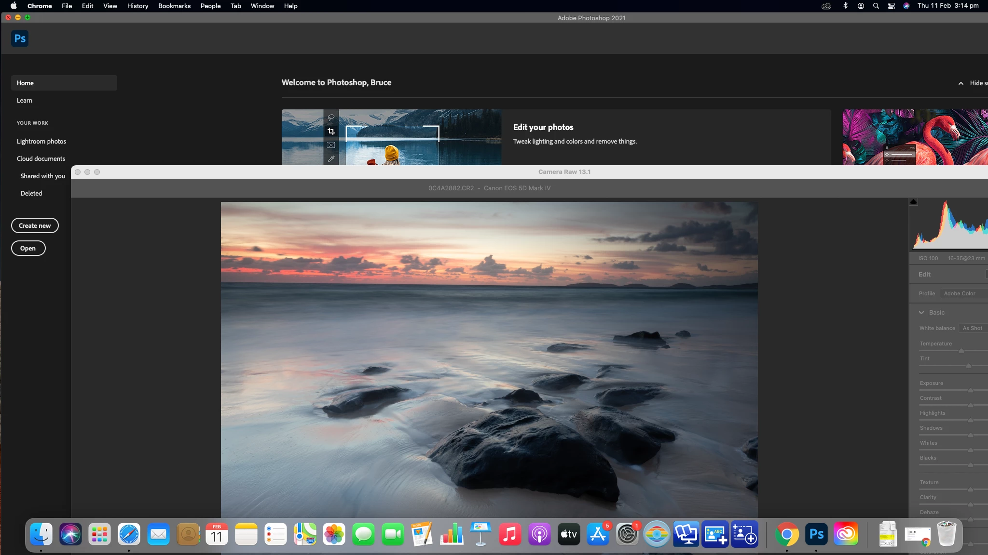Click the Hide suggestions chevron
Image resolution: width=988 pixels, height=555 pixels.
pyautogui.click(x=961, y=83)
